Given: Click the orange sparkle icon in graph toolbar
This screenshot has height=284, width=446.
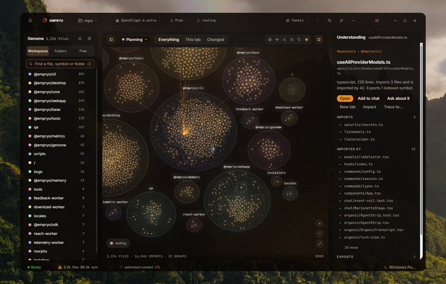Looking at the screenshot, I should [307, 40].
